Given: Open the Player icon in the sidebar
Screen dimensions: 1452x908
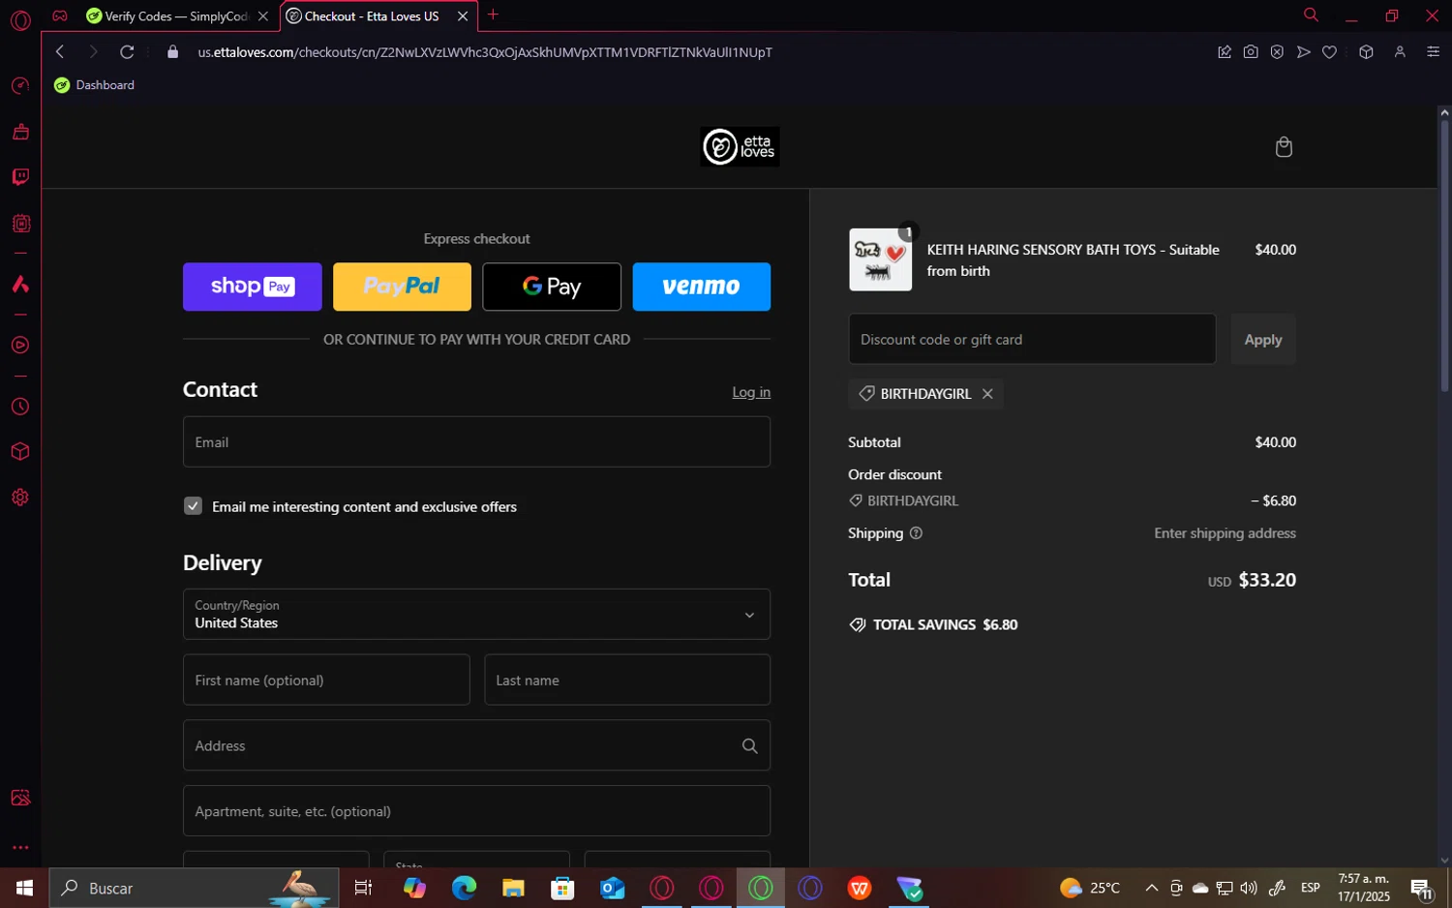Looking at the screenshot, I should tap(20, 346).
